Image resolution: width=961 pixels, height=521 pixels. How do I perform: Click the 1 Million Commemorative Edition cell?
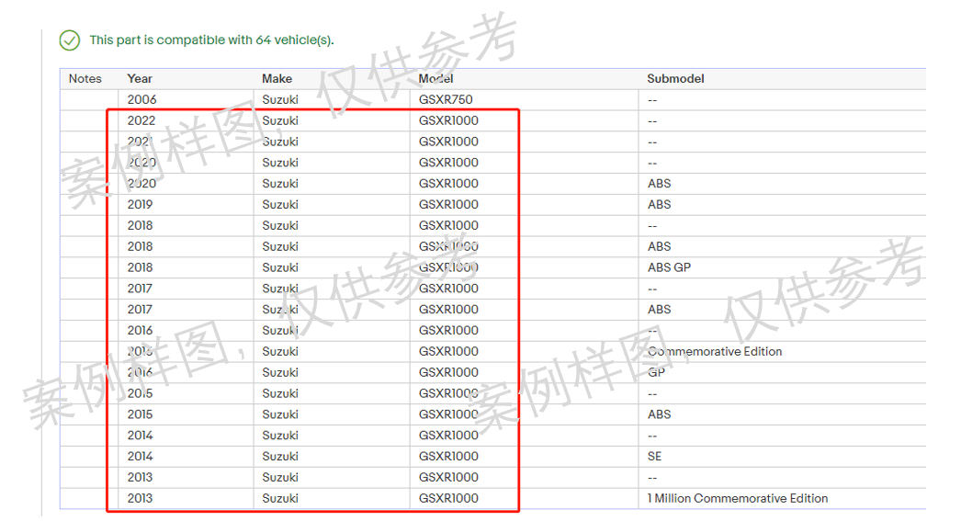(738, 498)
